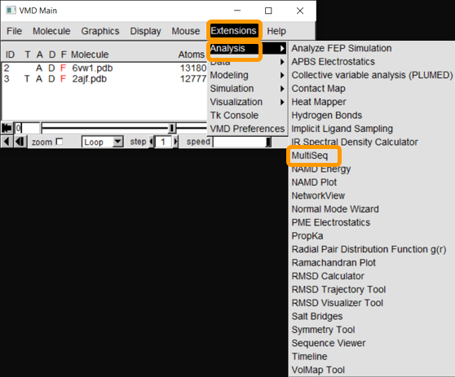Viewport: 455px width, 377px height.
Task: Toggle Active flag A for 6vw1.pdb
Action: point(39,68)
